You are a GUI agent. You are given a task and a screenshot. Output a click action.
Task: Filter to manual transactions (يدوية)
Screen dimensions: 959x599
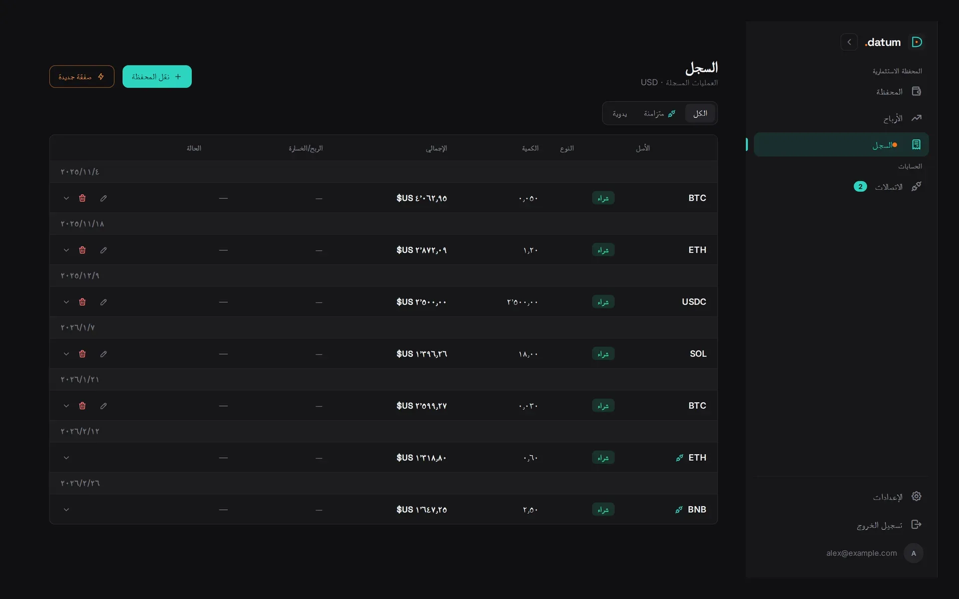(620, 113)
